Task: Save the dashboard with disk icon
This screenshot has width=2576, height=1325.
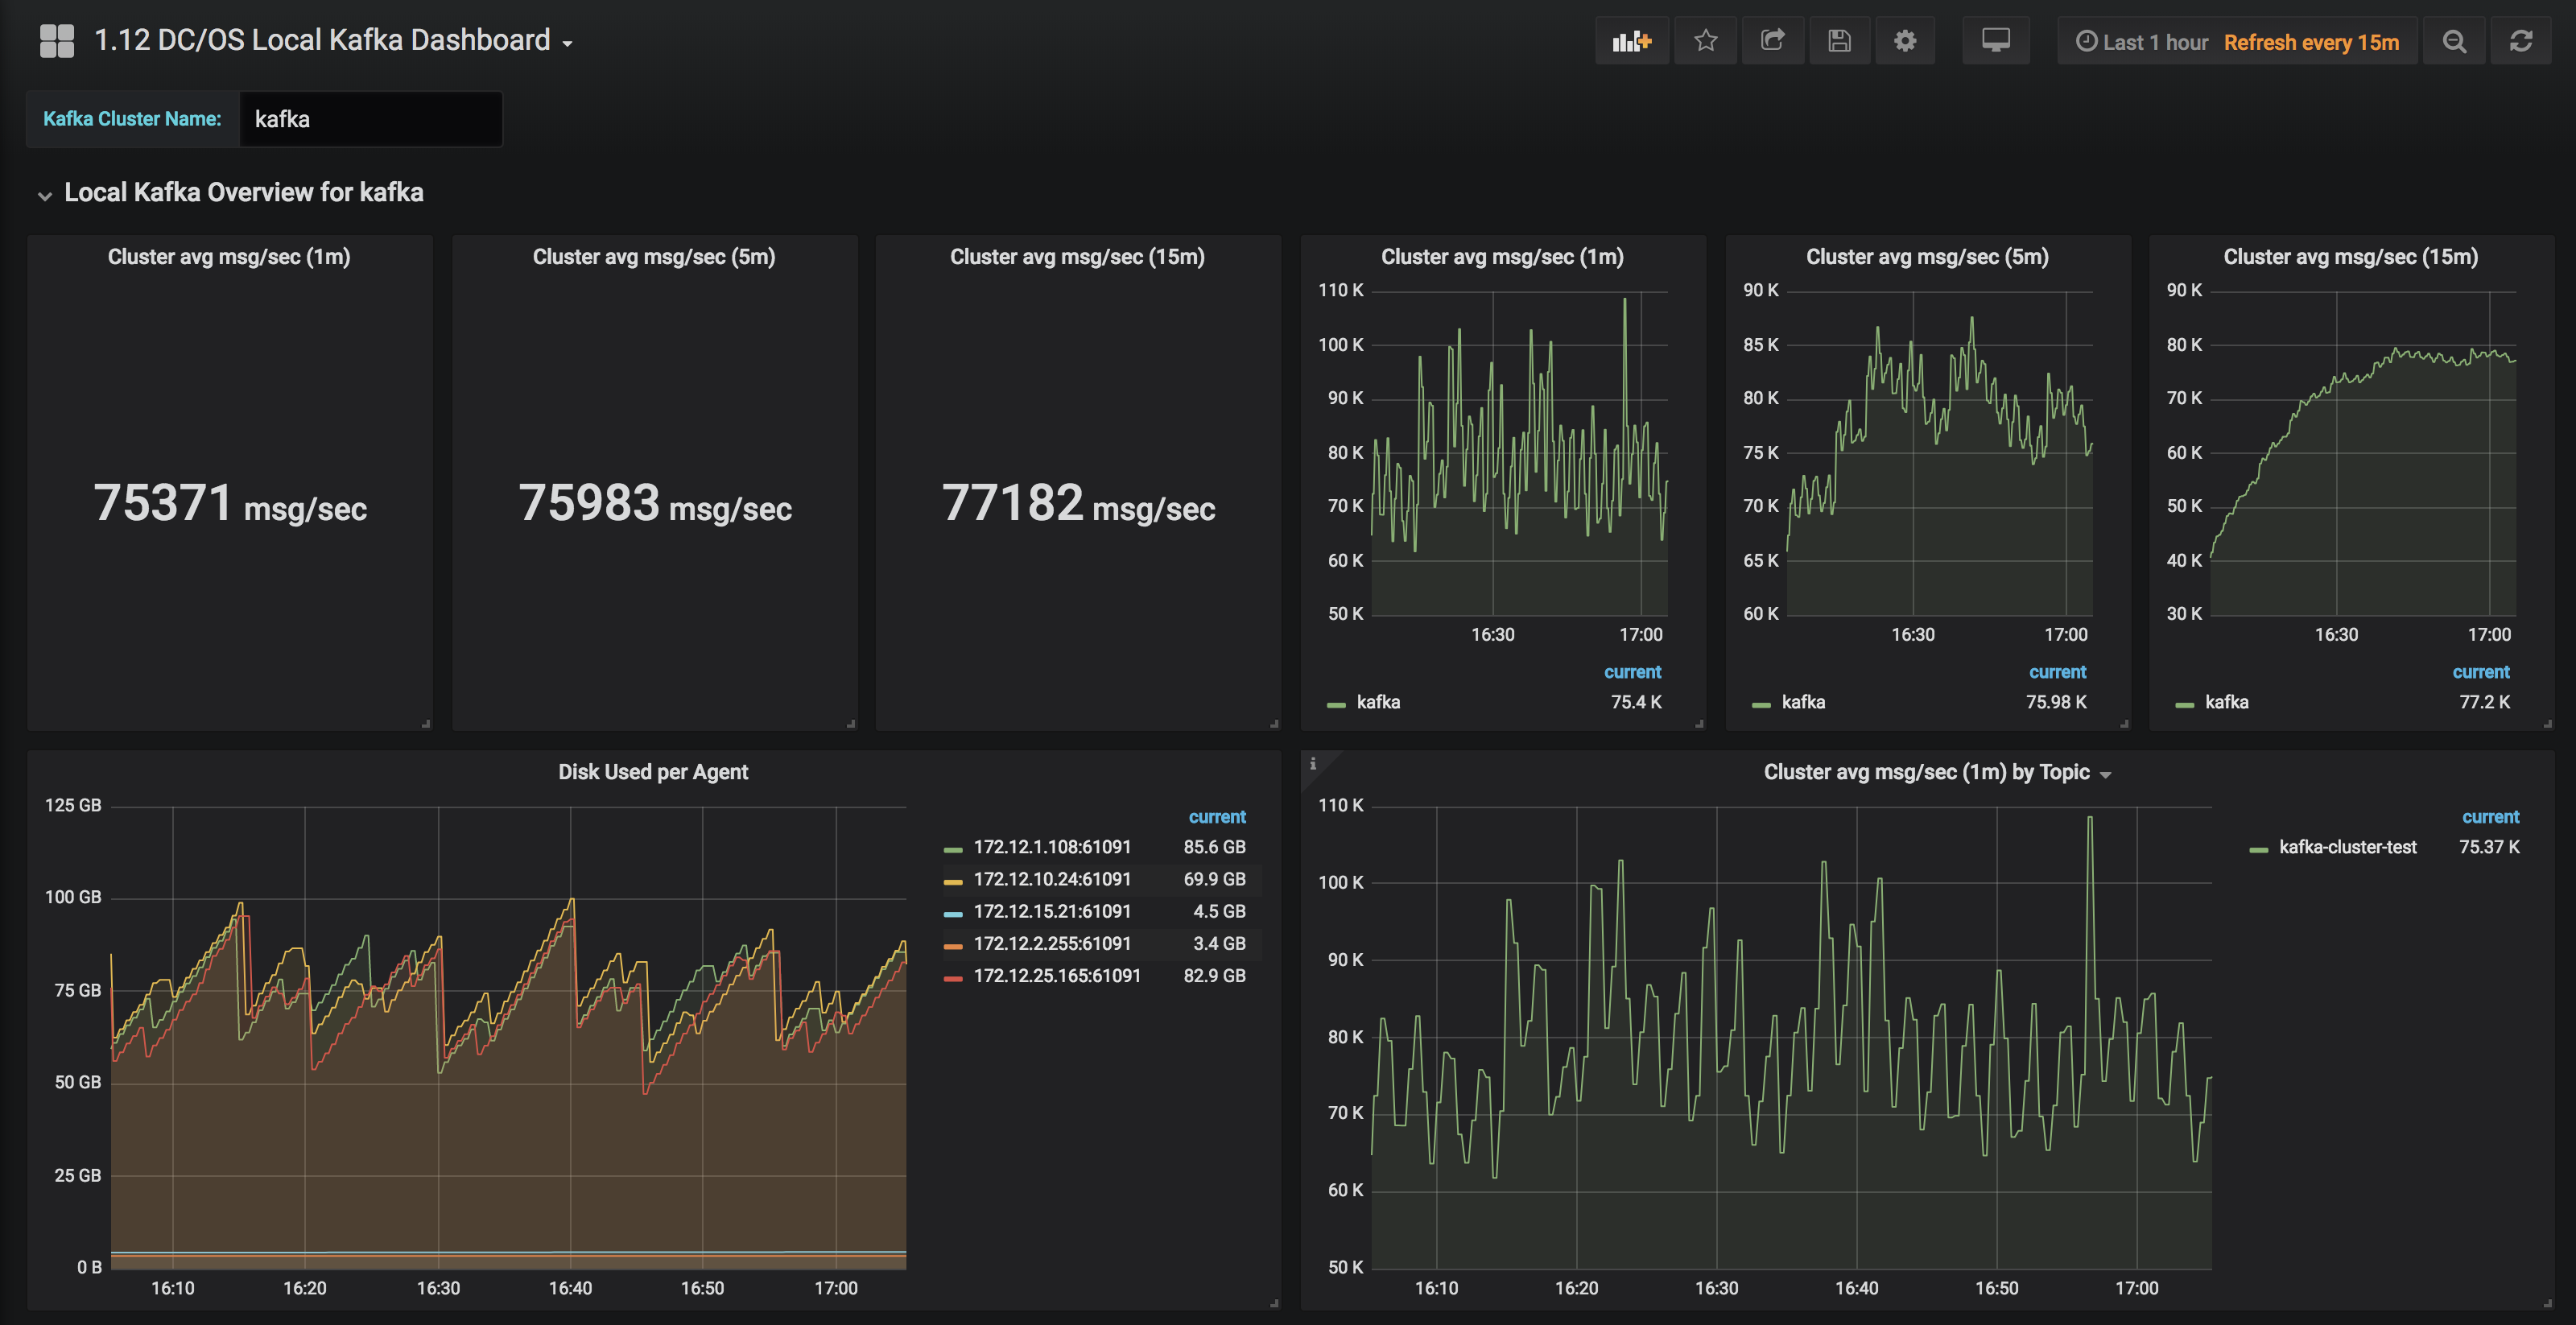Action: 1839,41
